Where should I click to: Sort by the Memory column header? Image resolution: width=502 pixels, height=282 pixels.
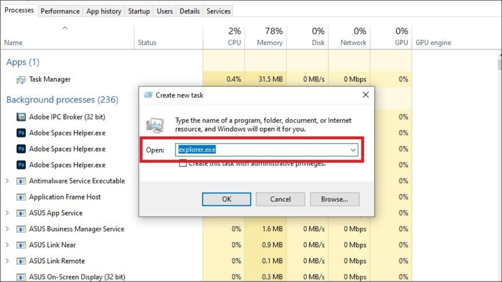[266, 37]
